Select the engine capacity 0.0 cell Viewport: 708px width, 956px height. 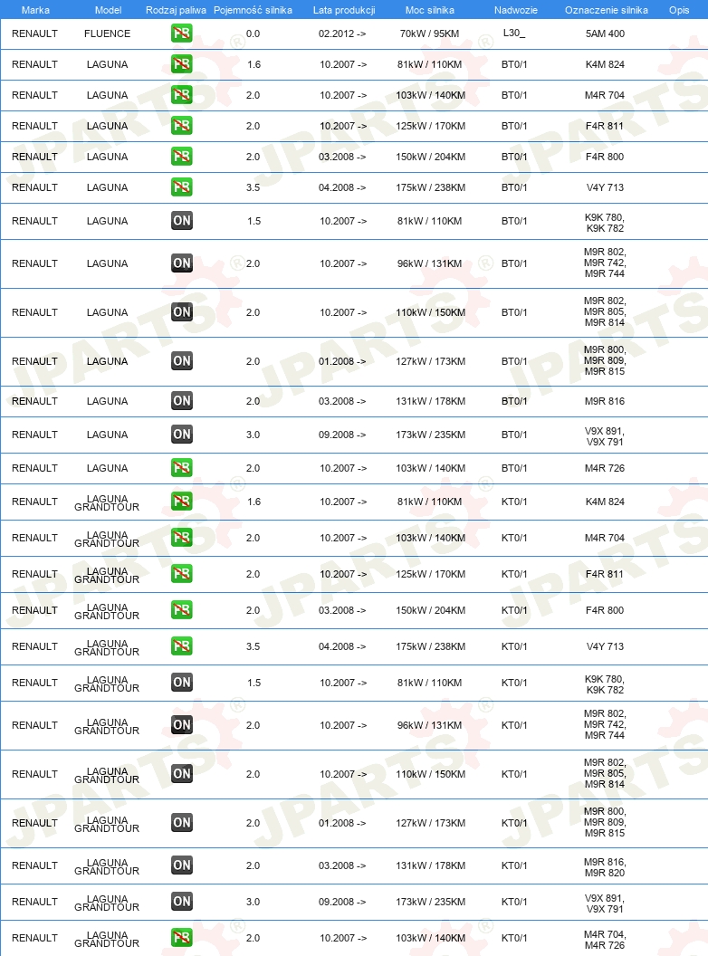click(x=253, y=33)
